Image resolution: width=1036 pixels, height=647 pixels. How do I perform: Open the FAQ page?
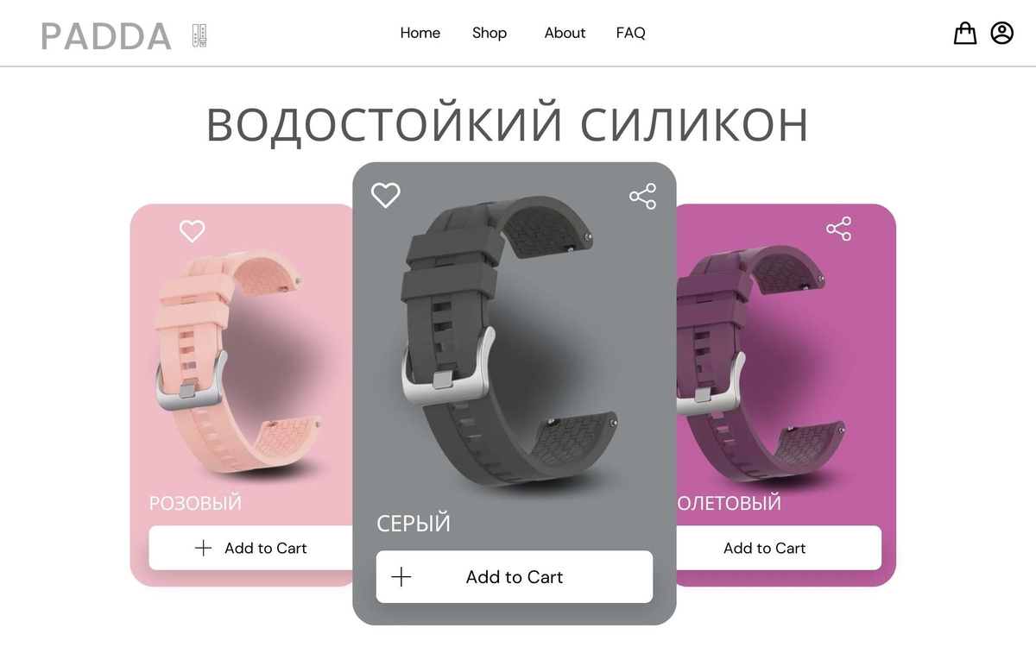pos(630,33)
